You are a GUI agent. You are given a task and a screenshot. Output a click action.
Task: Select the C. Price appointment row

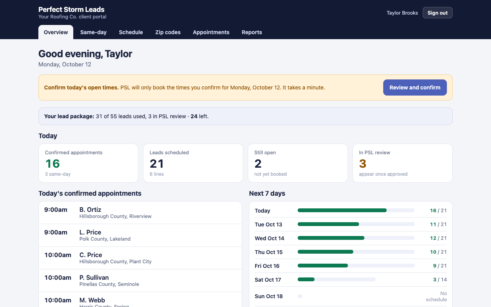(140, 258)
